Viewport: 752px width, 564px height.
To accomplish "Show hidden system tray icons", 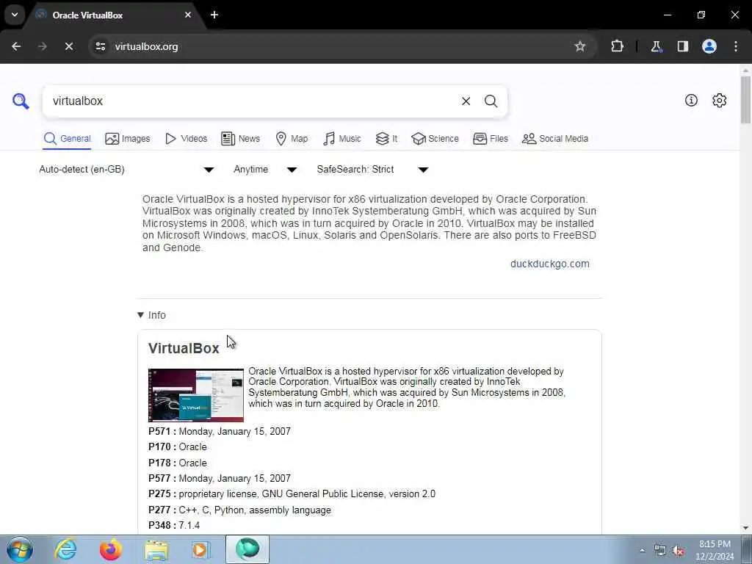I will [642, 551].
